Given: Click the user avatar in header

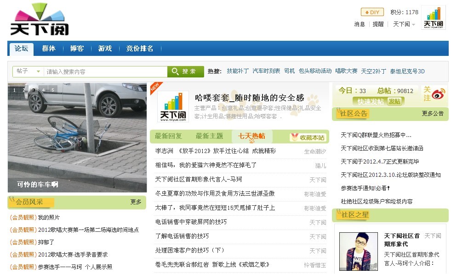Looking at the screenshot, I should click(x=433, y=18).
